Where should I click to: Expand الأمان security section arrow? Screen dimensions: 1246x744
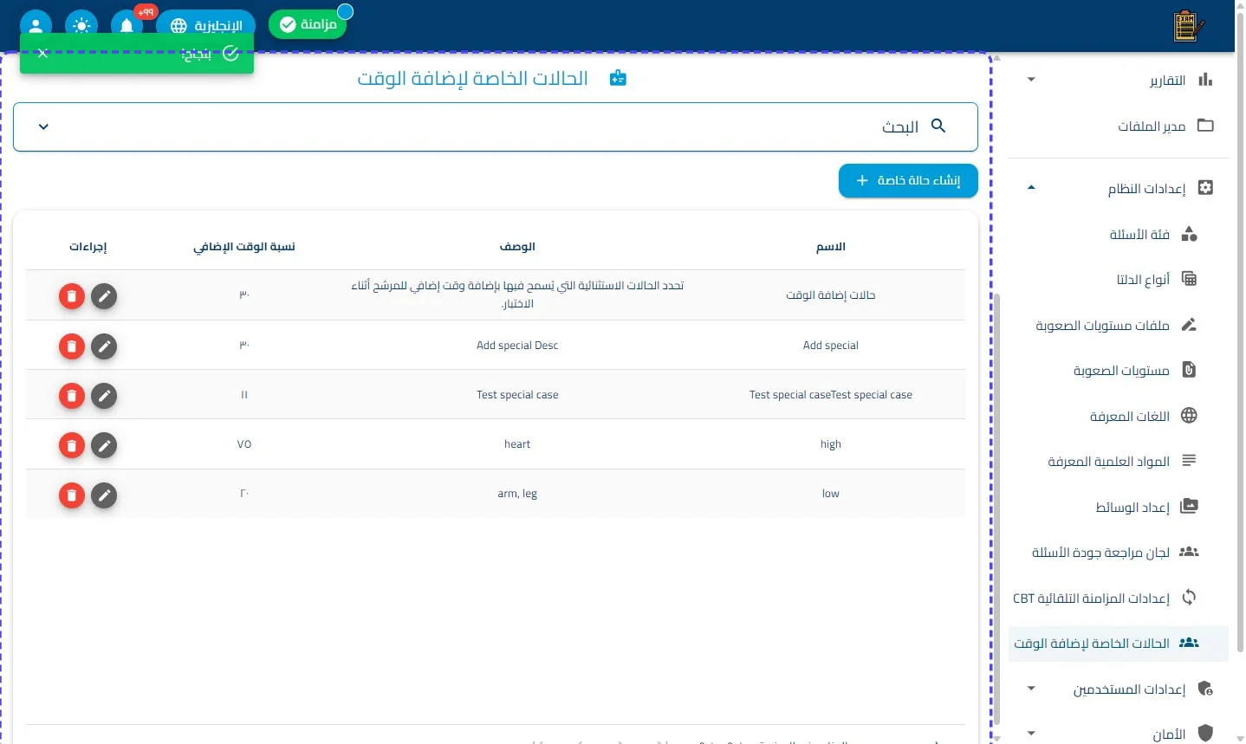click(x=1031, y=734)
